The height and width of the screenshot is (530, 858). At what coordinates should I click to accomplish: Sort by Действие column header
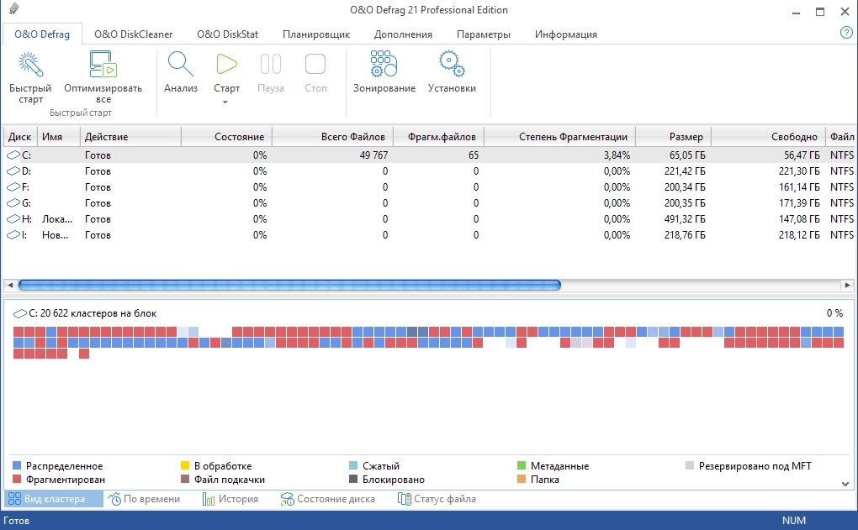point(130,137)
